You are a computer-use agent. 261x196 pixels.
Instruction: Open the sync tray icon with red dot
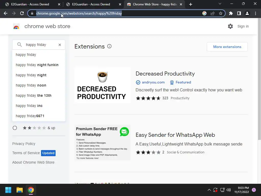click(x=215, y=190)
